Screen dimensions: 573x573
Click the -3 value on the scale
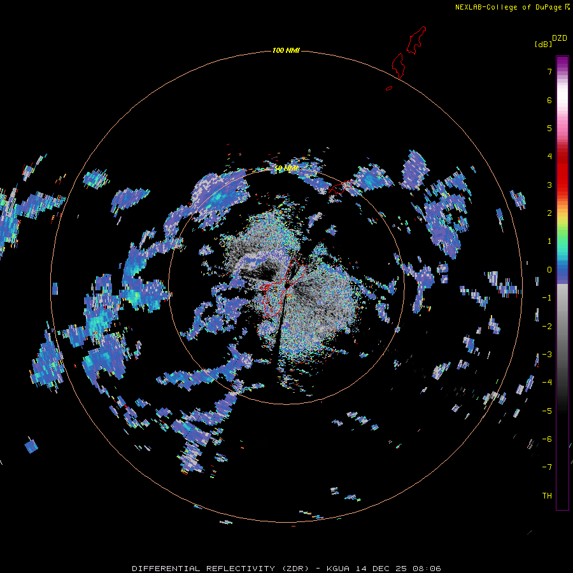547,355
